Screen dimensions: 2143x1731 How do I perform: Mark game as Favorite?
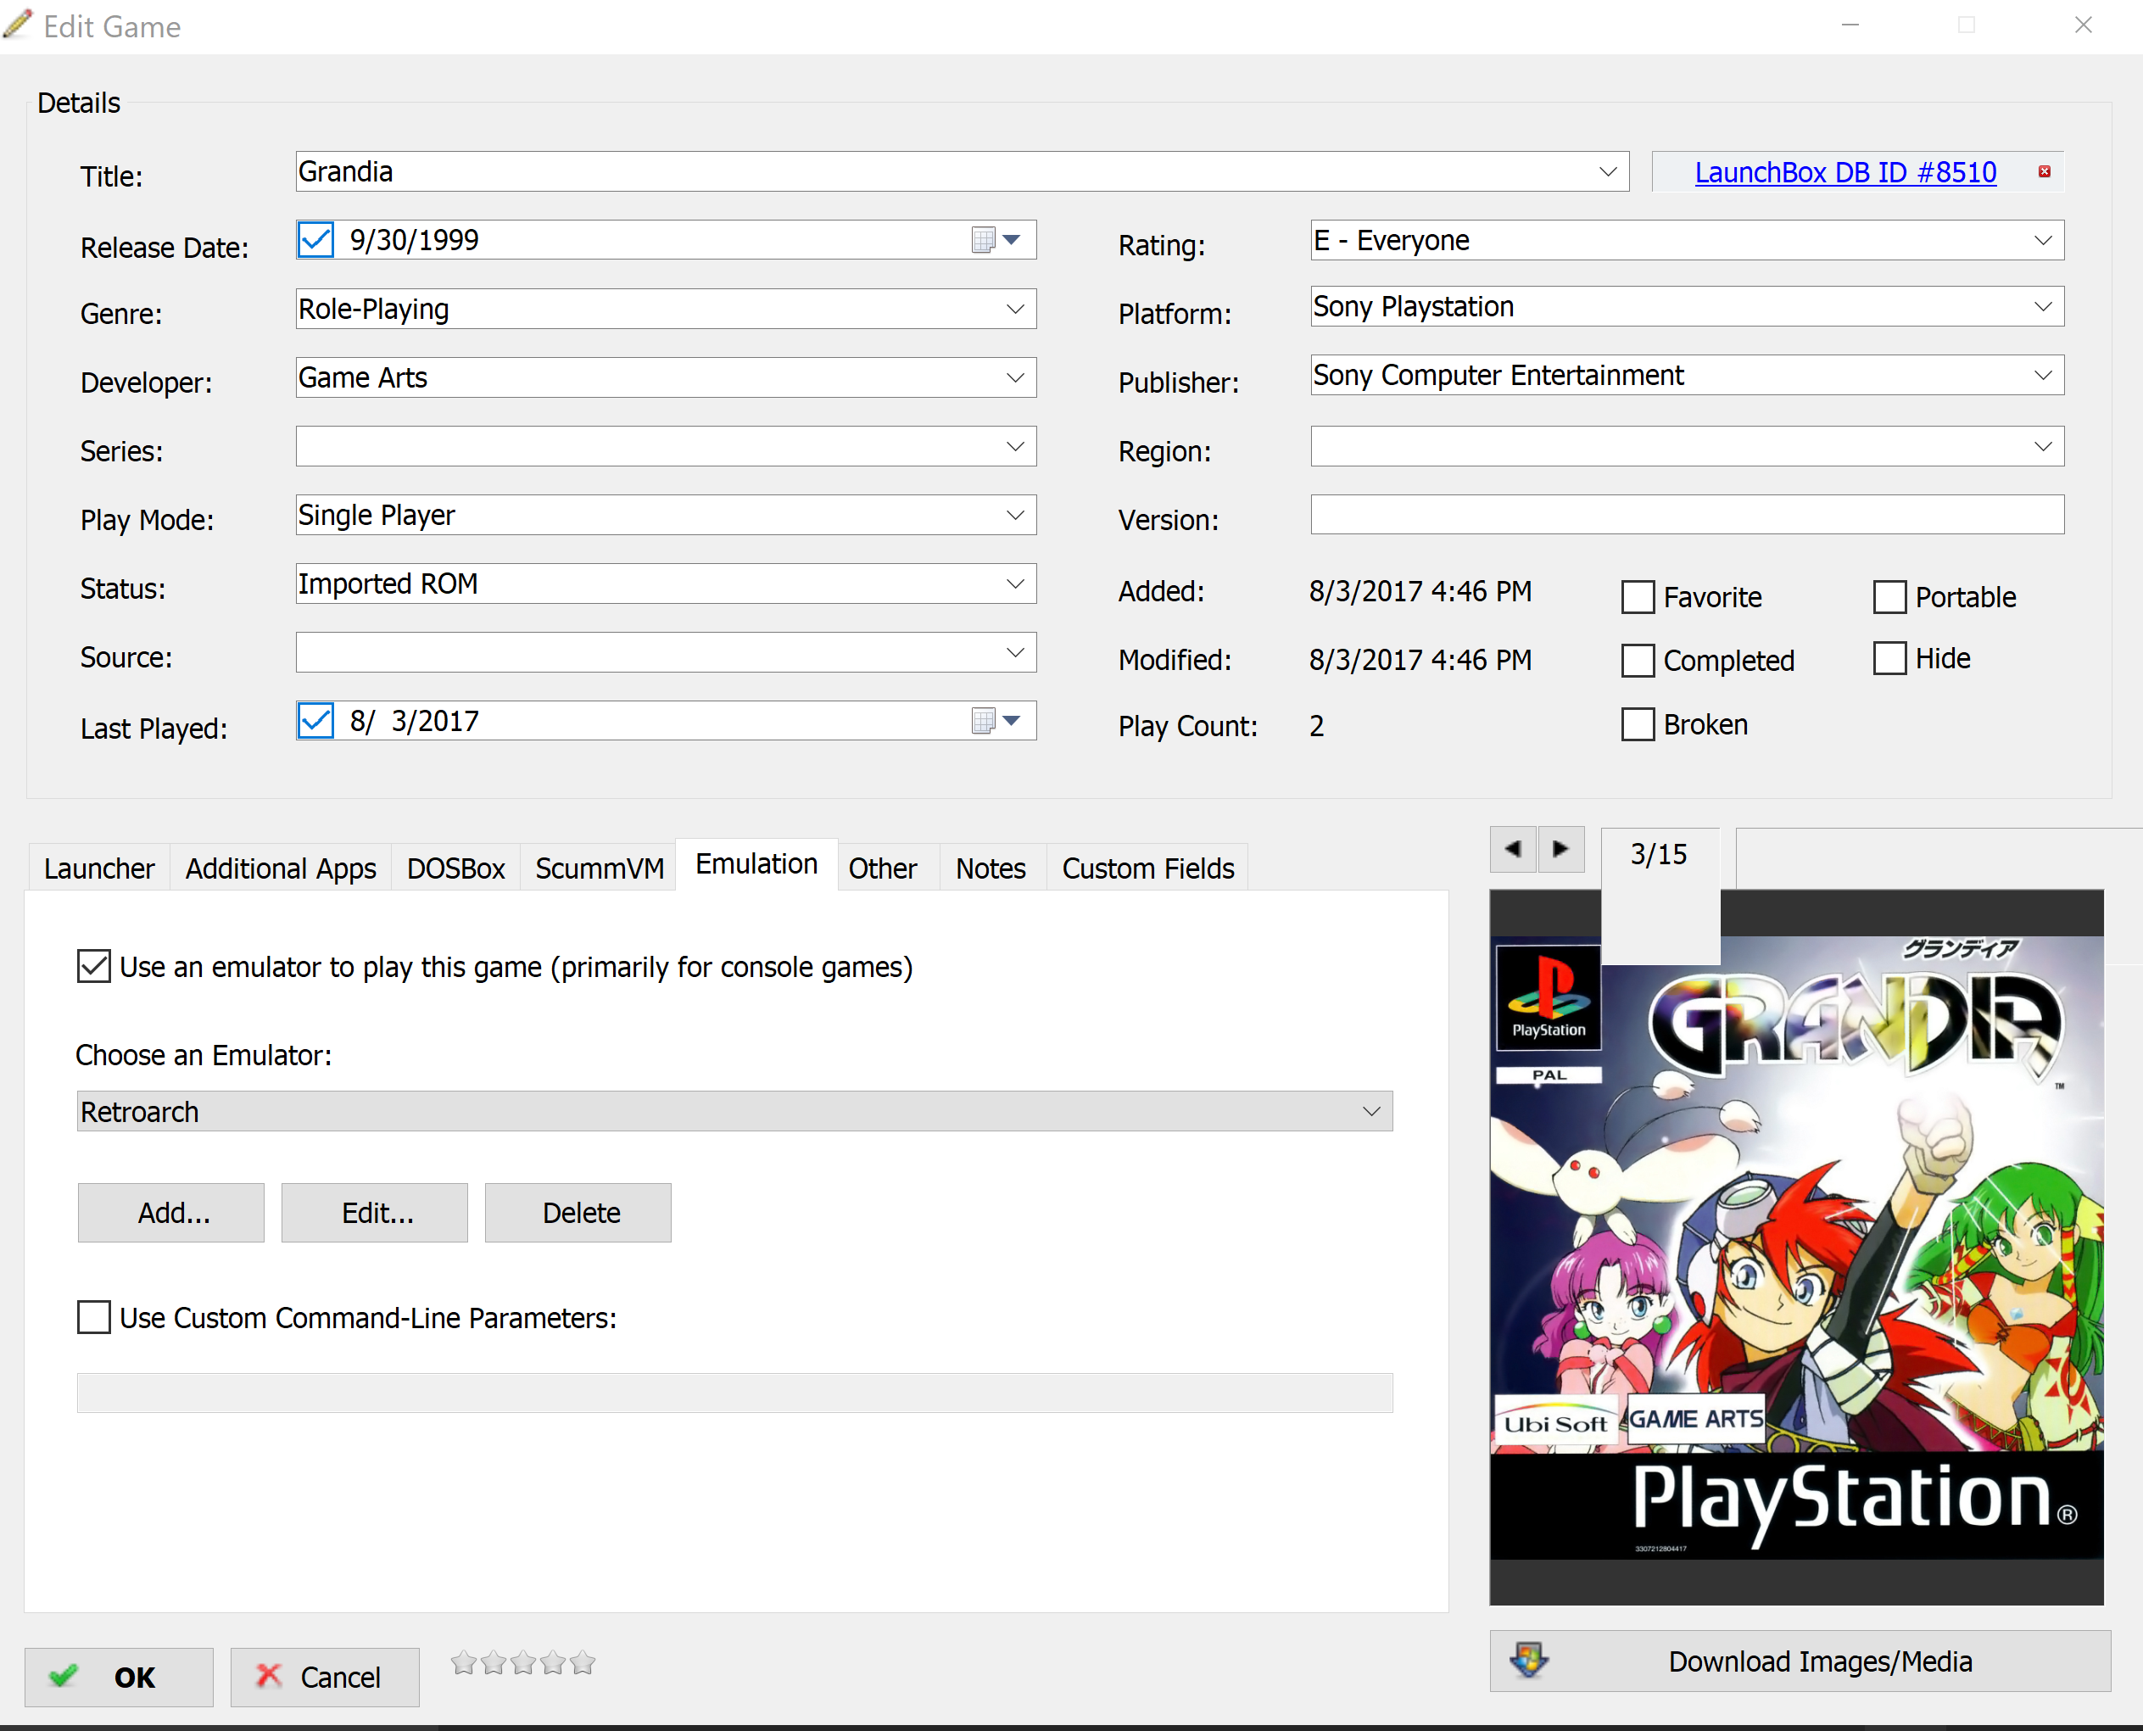point(1638,597)
